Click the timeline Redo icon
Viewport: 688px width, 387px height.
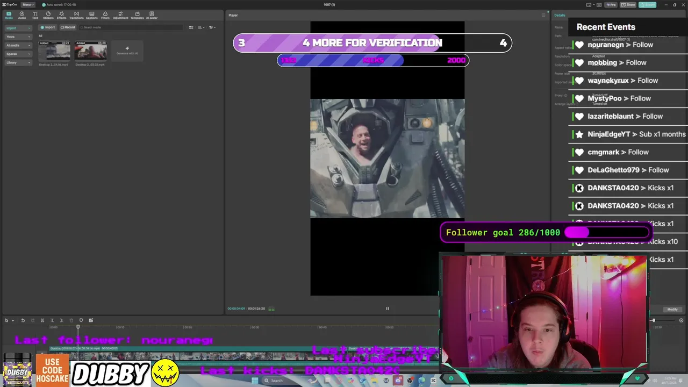click(x=32, y=320)
